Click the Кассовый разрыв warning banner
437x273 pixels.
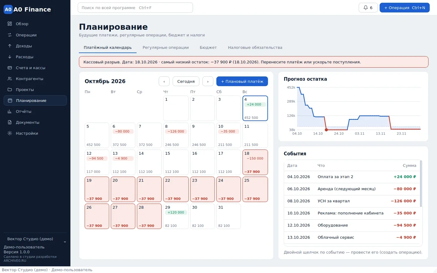click(253, 62)
